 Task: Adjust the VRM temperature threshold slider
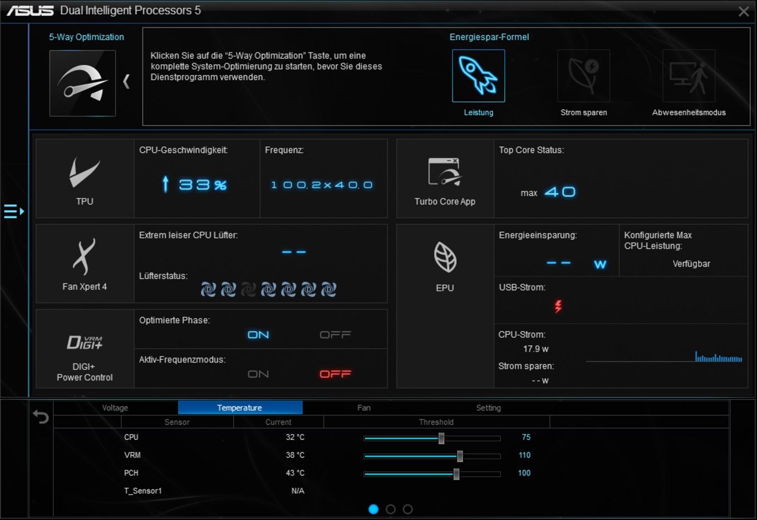click(460, 456)
